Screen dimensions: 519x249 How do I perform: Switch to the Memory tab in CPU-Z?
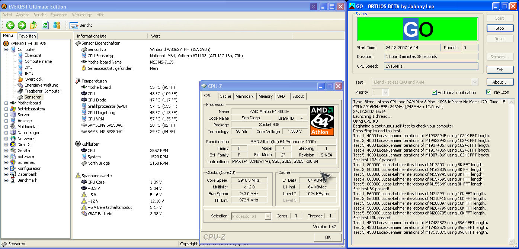266,96
